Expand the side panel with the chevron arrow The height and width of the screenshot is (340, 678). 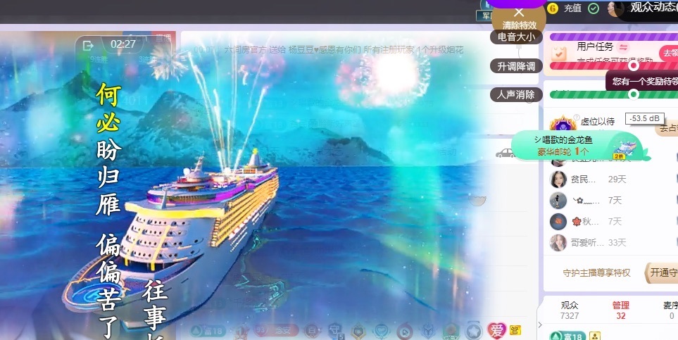540,325
